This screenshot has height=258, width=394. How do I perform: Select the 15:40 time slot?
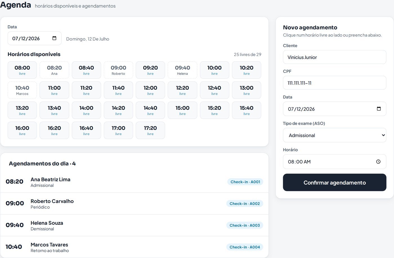[247, 110]
